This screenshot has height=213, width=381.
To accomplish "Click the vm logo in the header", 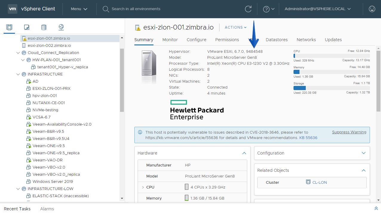I will coord(13,9).
